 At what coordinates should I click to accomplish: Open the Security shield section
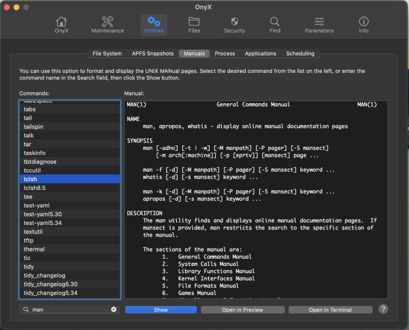click(235, 25)
